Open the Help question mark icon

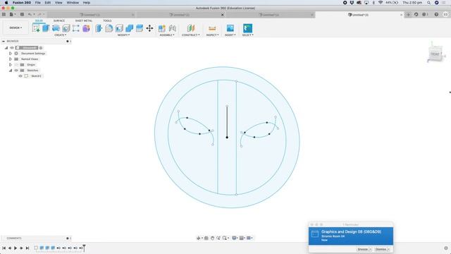[436, 14]
